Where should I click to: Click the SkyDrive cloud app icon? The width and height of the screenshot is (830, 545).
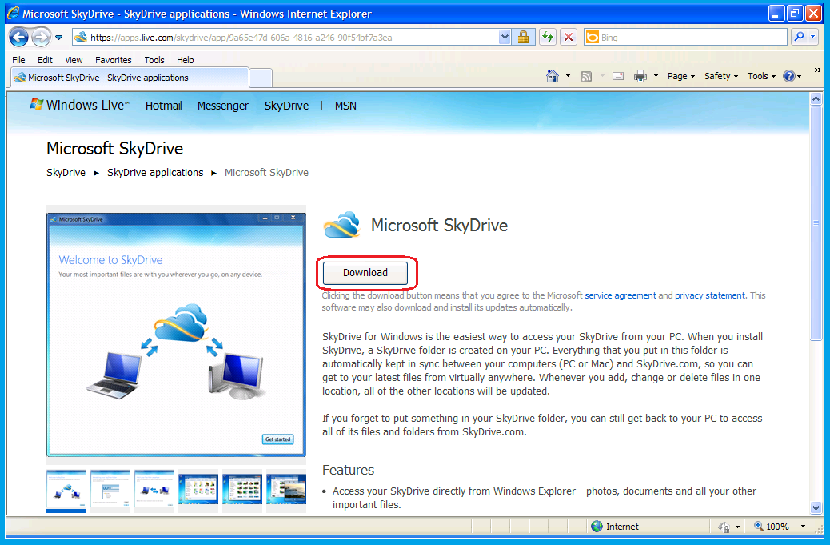(x=341, y=225)
